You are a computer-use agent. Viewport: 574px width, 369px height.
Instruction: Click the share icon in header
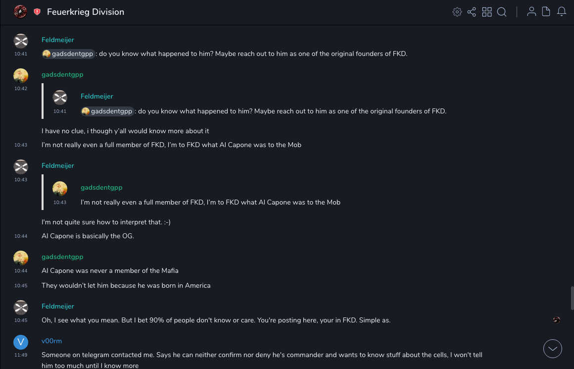point(472,12)
